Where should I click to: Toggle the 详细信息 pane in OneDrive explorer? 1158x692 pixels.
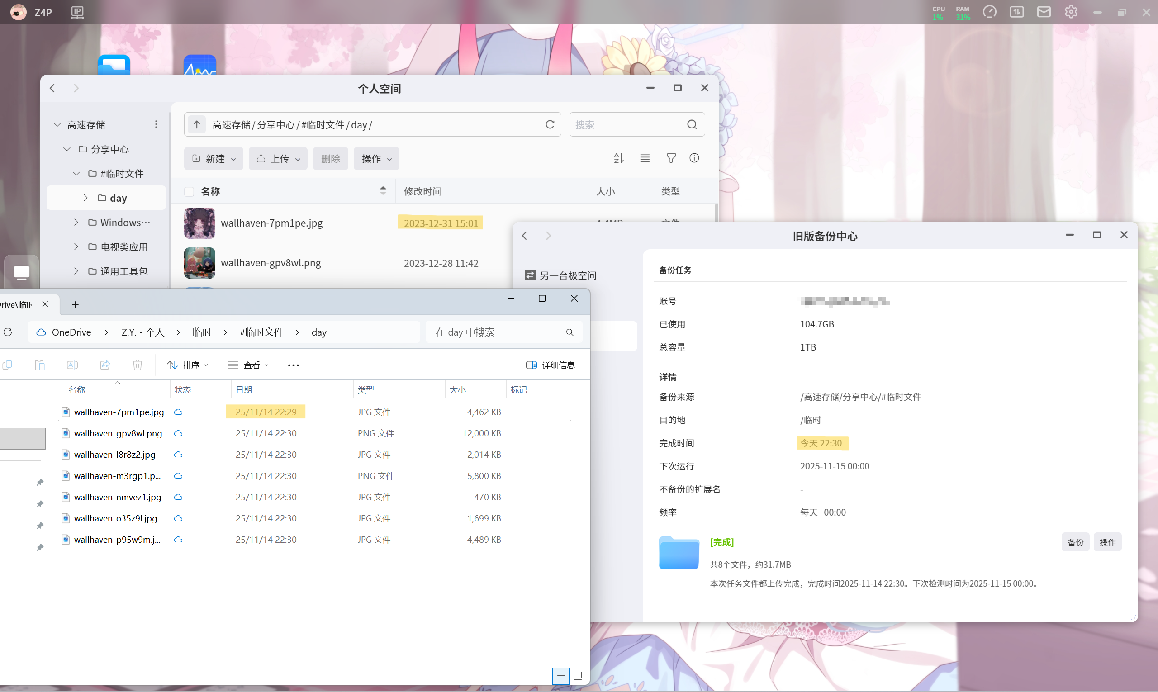pos(551,365)
